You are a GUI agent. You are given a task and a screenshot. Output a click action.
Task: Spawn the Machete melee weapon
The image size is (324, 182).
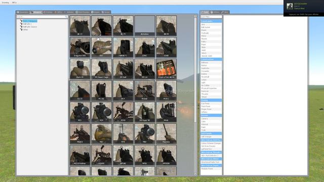pos(167,133)
